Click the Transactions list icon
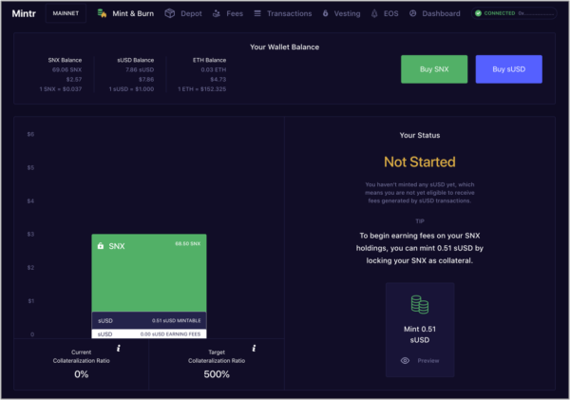570x400 pixels. pos(257,13)
